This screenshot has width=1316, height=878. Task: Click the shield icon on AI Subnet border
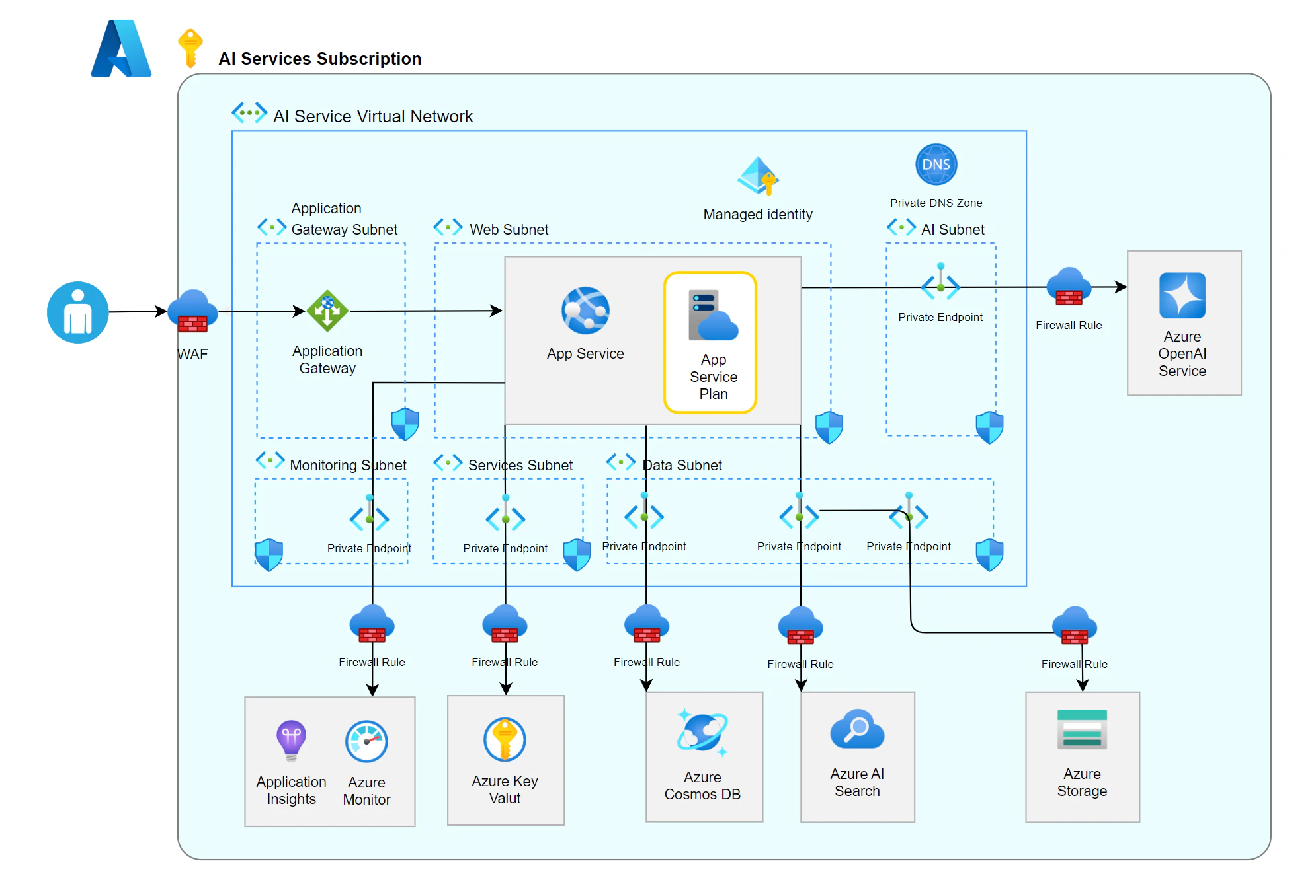(x=989, y=427)
